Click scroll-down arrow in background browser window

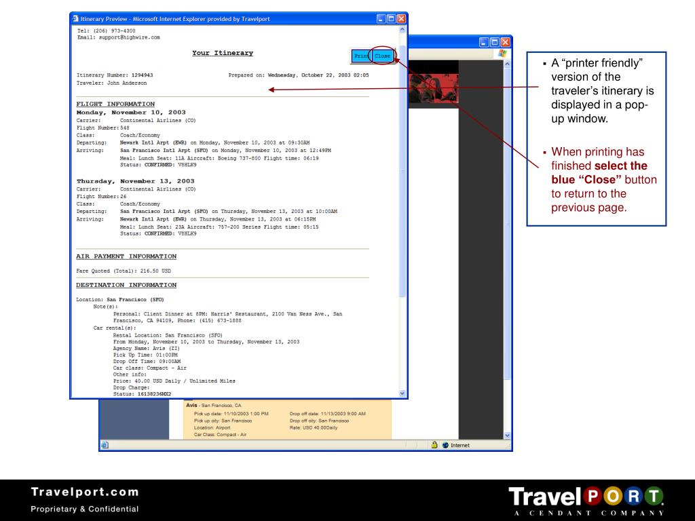507,436
